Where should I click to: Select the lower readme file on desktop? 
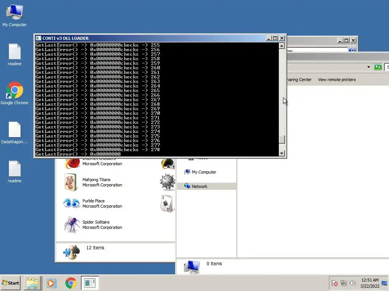click(14, 172)
